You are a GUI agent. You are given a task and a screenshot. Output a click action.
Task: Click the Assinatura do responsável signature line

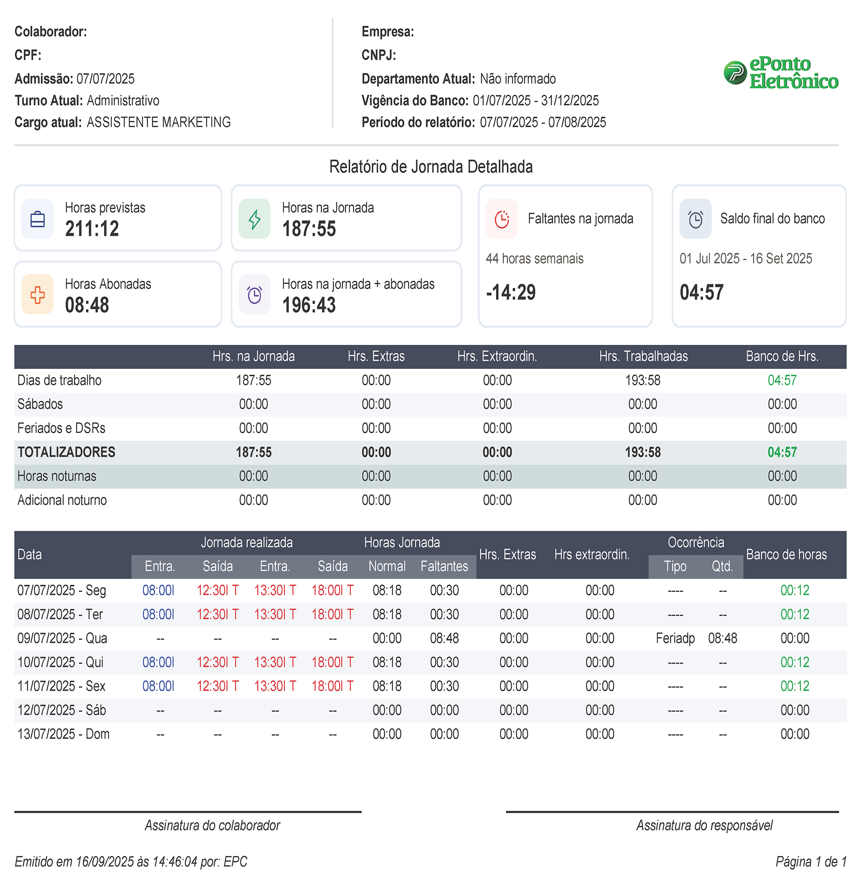pyautogui.click(x=672, y=812)
